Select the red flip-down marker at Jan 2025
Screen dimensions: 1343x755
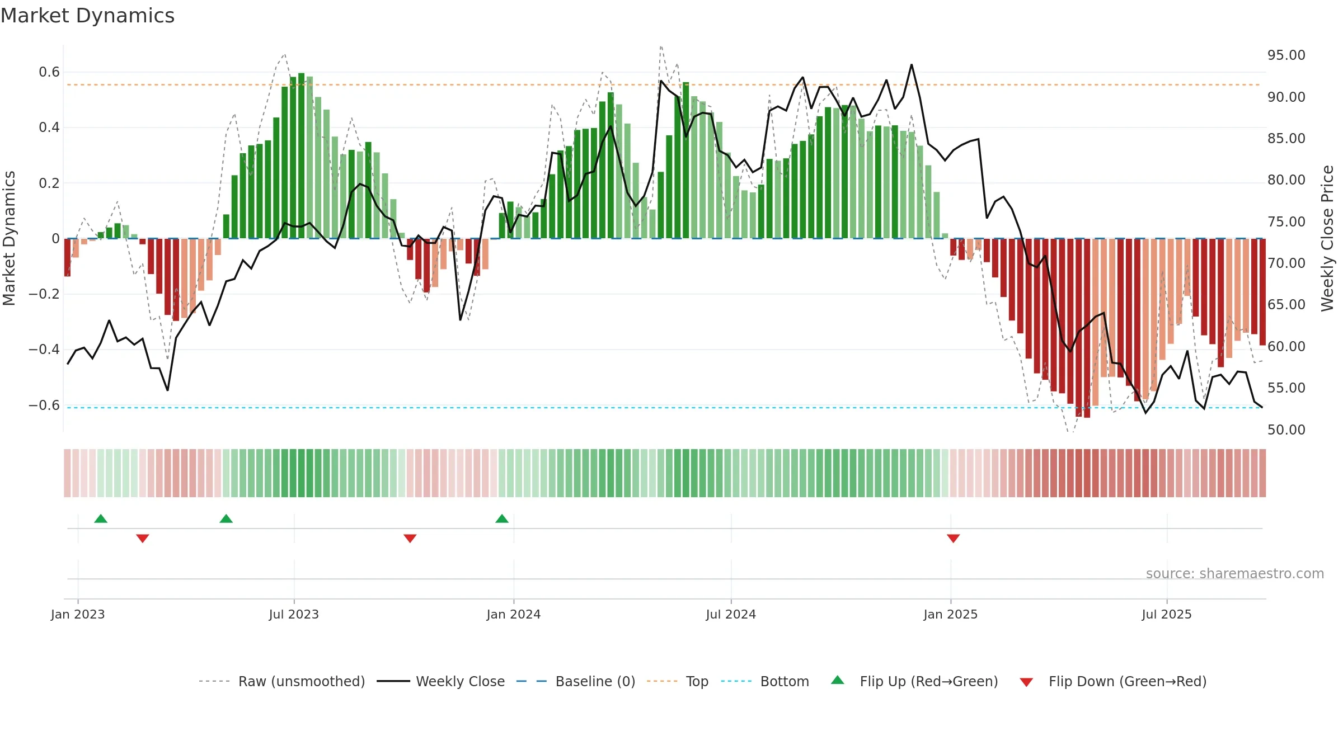[x=954, y=538]
